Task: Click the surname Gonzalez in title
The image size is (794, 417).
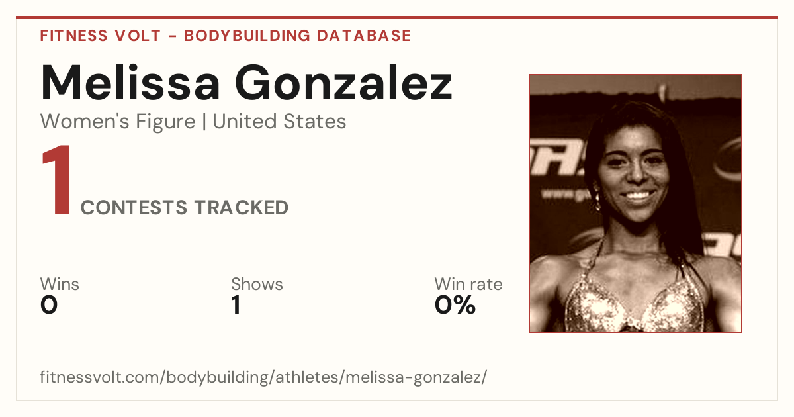Action: click(x=344, y=83)
